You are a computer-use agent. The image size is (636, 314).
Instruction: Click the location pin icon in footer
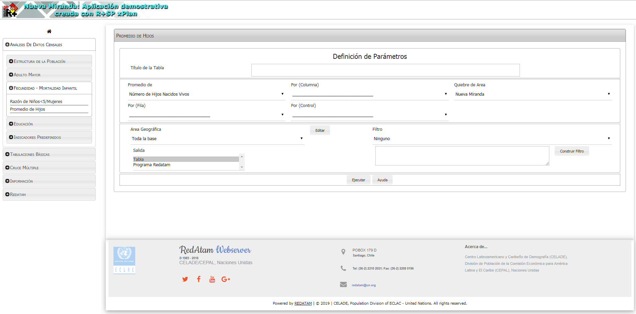pos(343,252)
